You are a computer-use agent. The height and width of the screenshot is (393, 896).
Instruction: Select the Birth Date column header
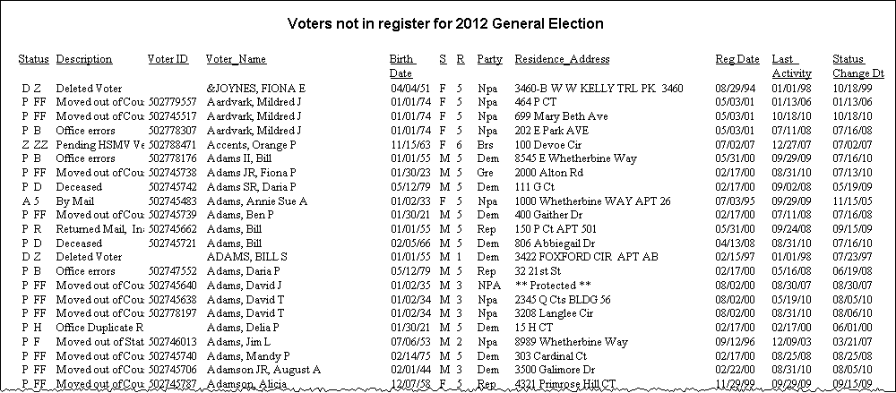(401, 65)
